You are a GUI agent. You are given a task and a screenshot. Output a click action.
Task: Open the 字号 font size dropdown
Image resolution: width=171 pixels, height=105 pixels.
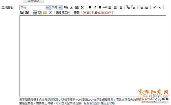point(57,8)
